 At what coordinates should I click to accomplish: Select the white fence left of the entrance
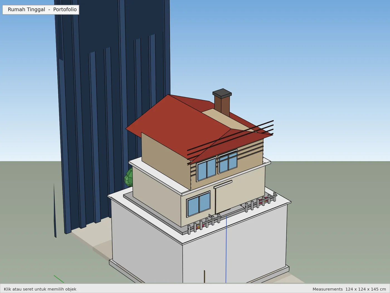tap(204, 224)
